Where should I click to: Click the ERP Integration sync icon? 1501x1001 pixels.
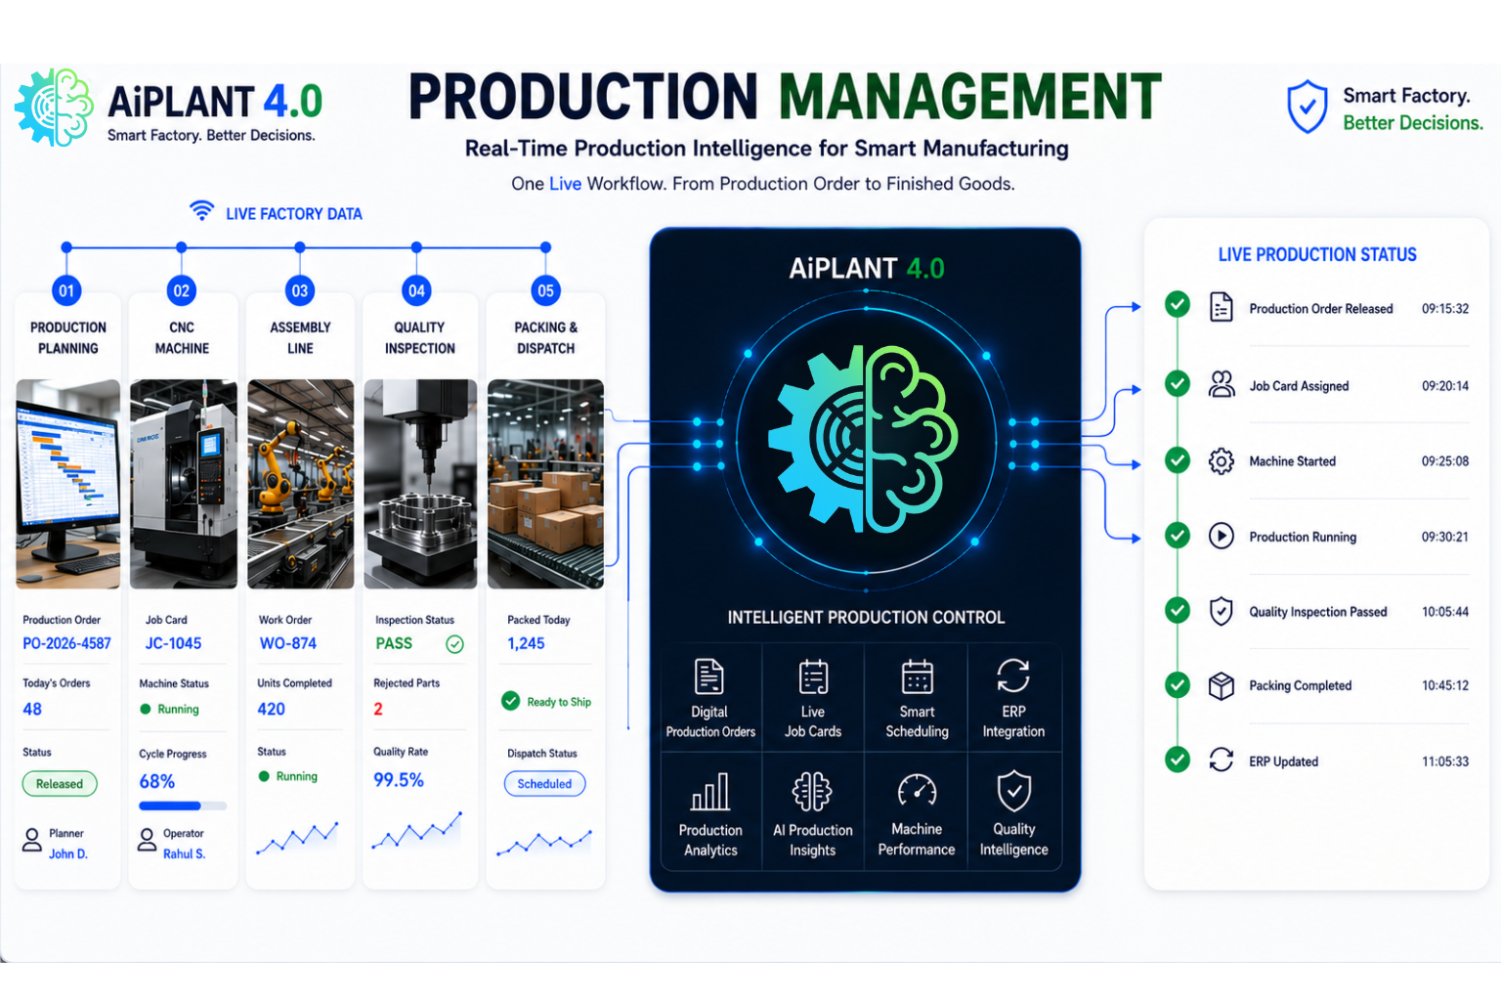(x=1013, y=675)
